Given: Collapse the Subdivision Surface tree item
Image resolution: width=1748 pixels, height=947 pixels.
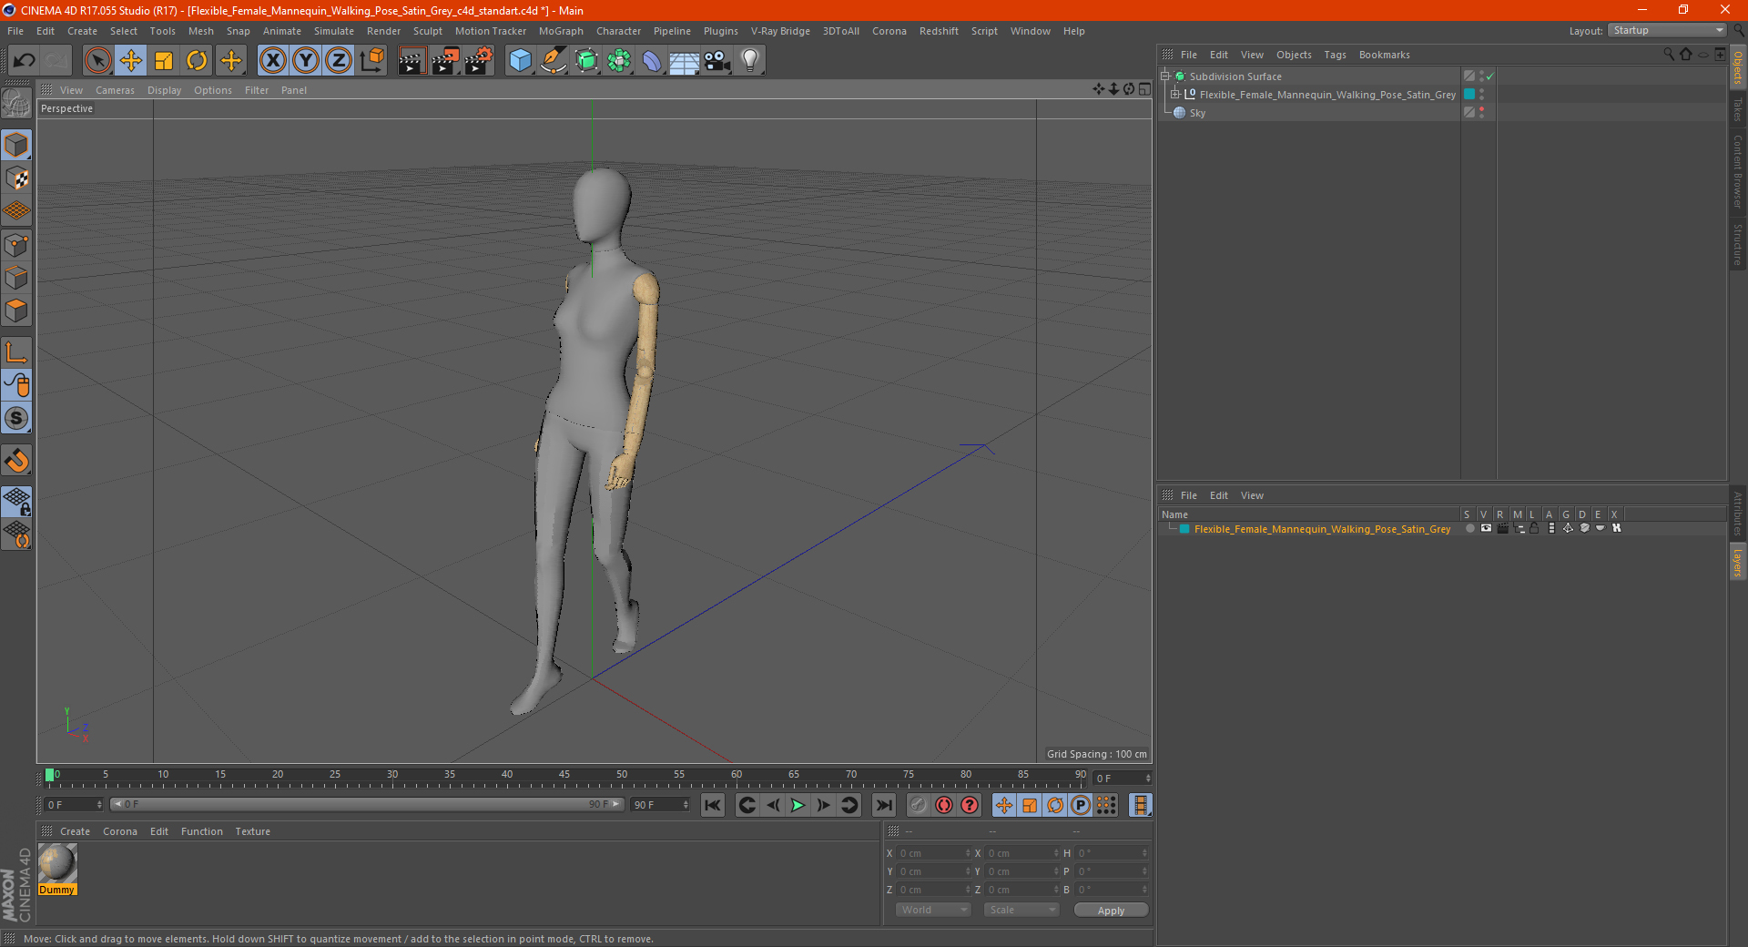Looking at the screenshot, I should (1165, 76).
